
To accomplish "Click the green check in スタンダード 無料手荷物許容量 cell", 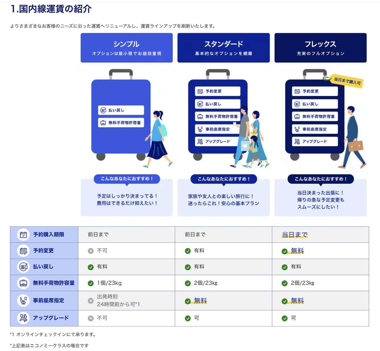I will tap(188, 283).
